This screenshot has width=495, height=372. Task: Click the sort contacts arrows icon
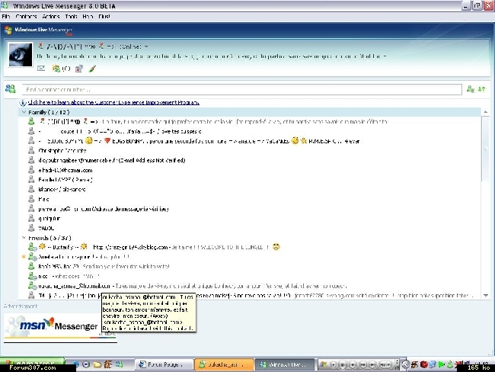481,89
